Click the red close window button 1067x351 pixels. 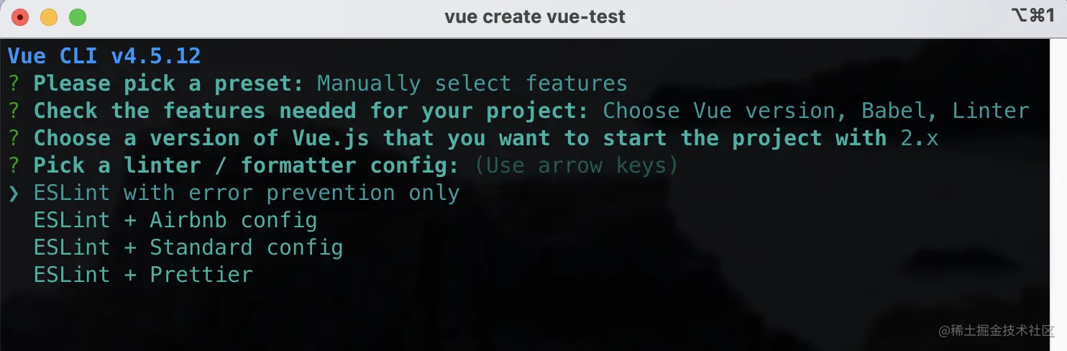pos(20,17)
